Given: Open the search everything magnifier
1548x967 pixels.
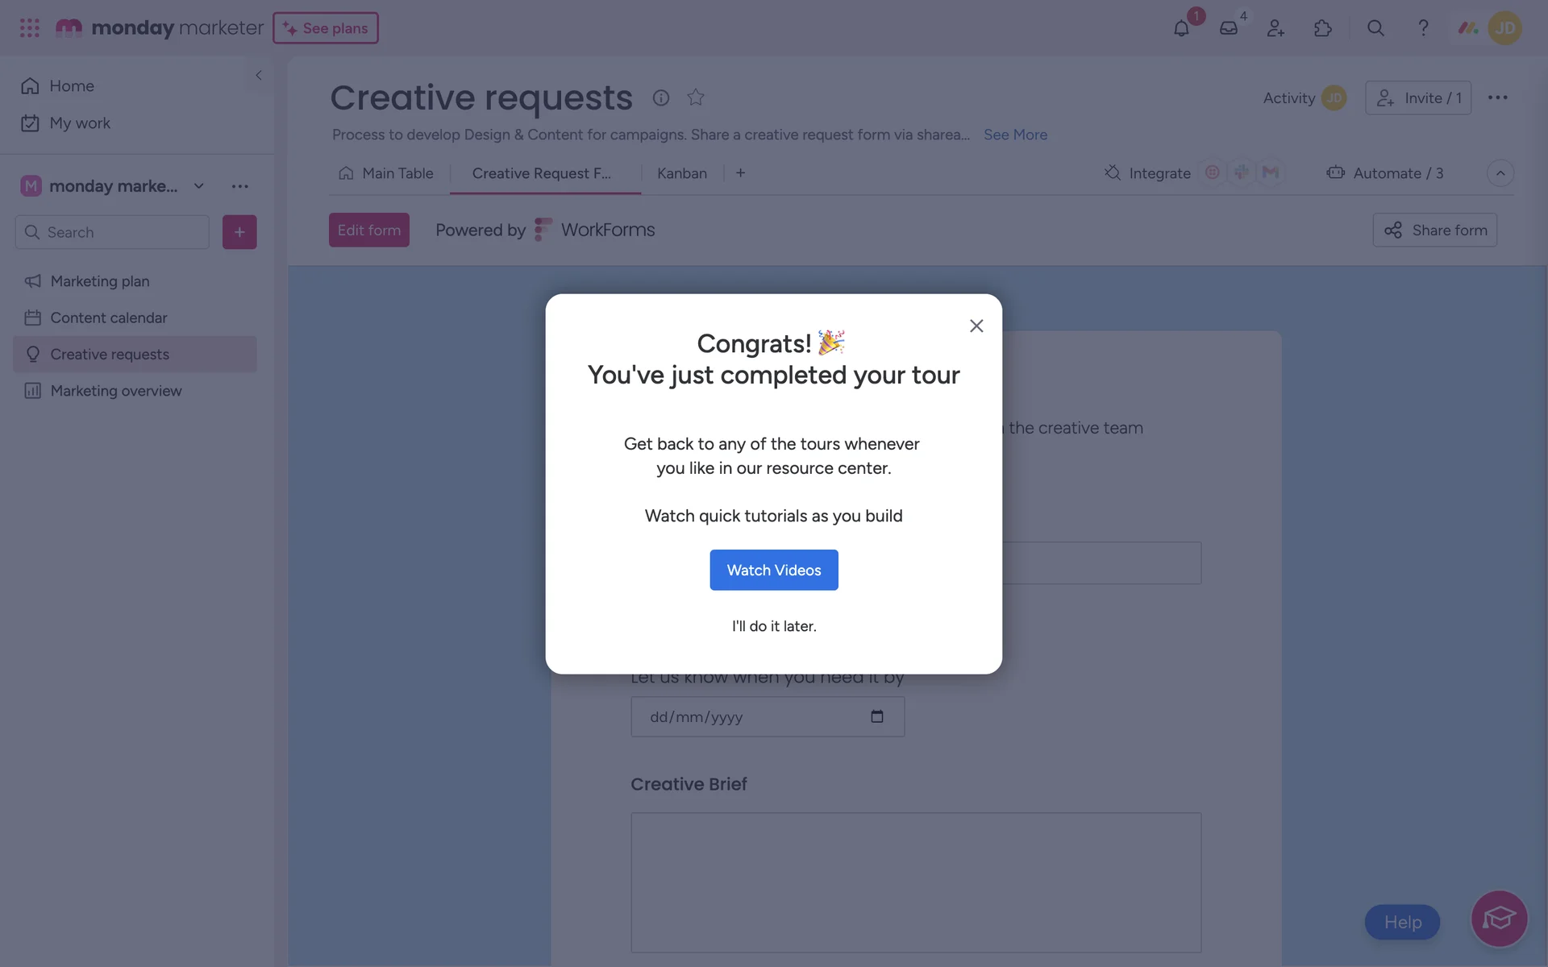Looking at the screenshot, I should 1375,29.
